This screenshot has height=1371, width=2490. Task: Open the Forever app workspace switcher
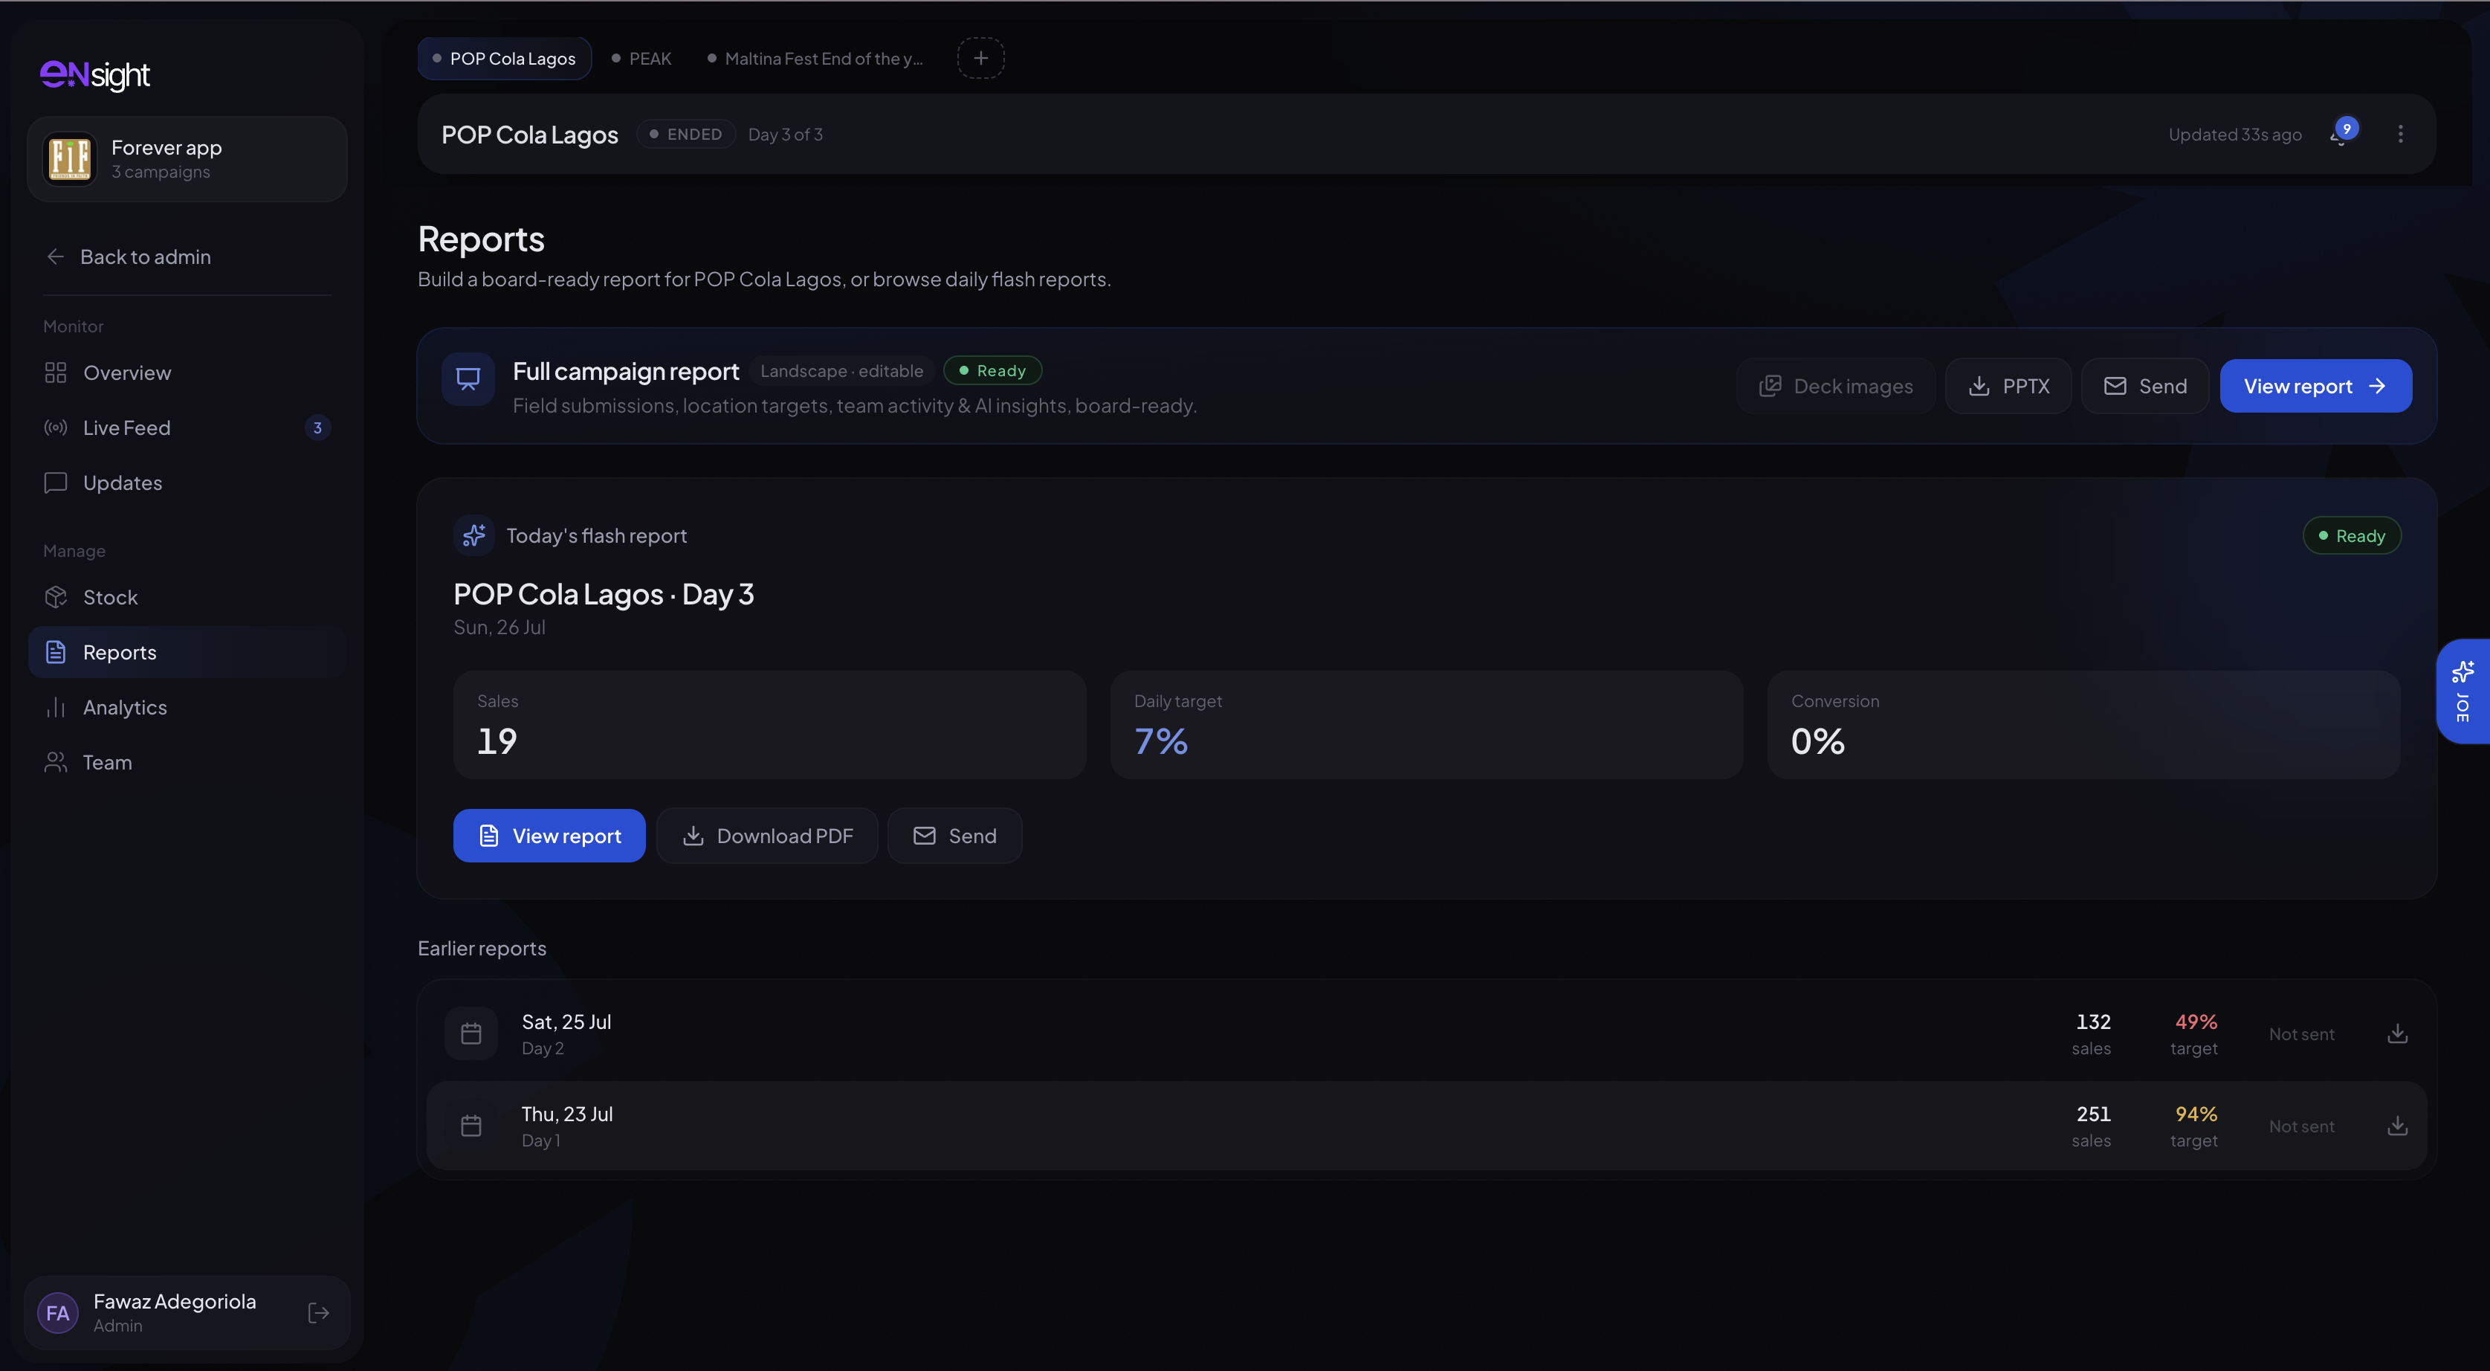pos(187,160)
